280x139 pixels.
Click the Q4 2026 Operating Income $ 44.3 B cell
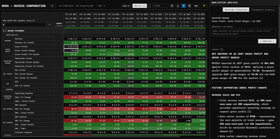tap(85, 58)
